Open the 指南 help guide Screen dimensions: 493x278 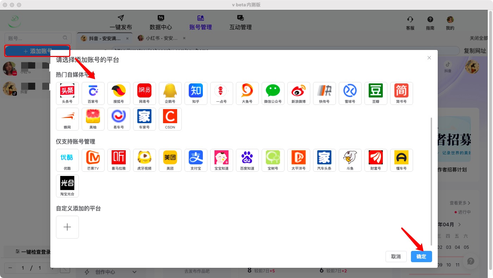coord(430,23)
